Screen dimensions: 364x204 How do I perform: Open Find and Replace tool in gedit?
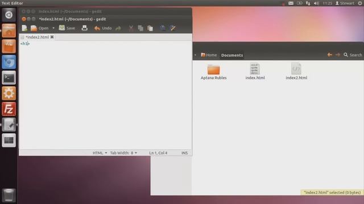[173, 28]
